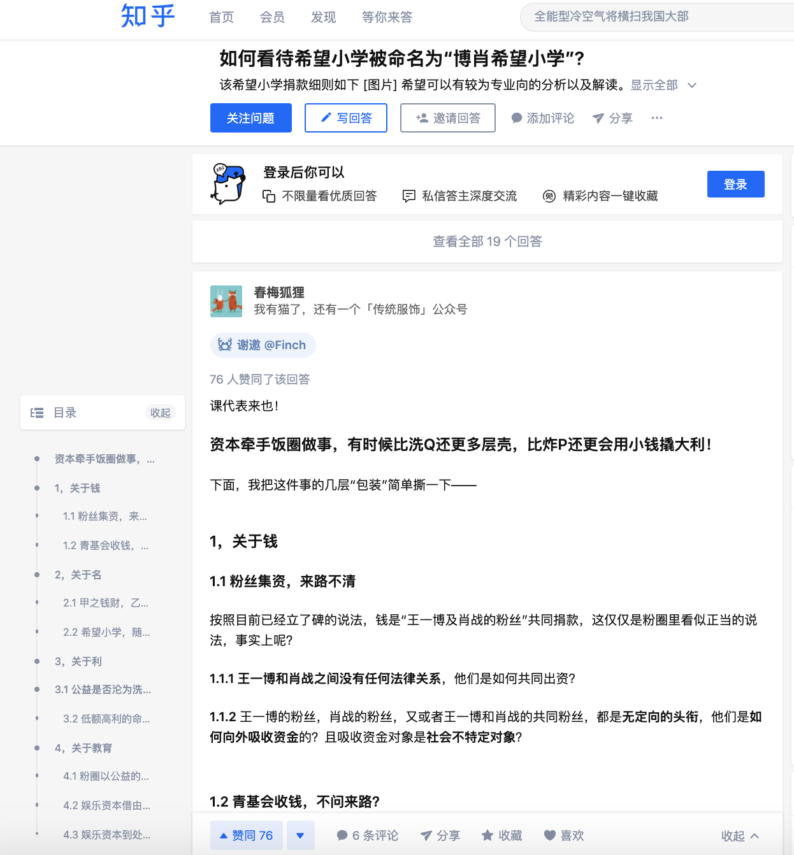Collapse the 目录 table of contents
This screenshot has width=794, height=855.
(x=160, y=413)
